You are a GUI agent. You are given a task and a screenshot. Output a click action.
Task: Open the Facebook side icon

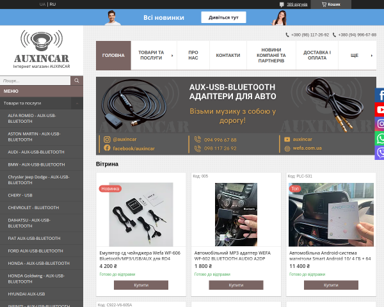point(380,95)
